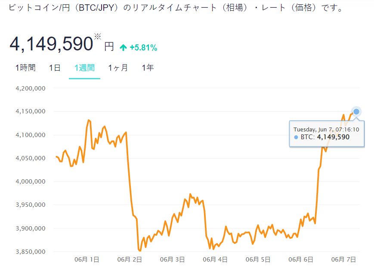Click the ビットコイン/円 heading text

coord(39,8)
